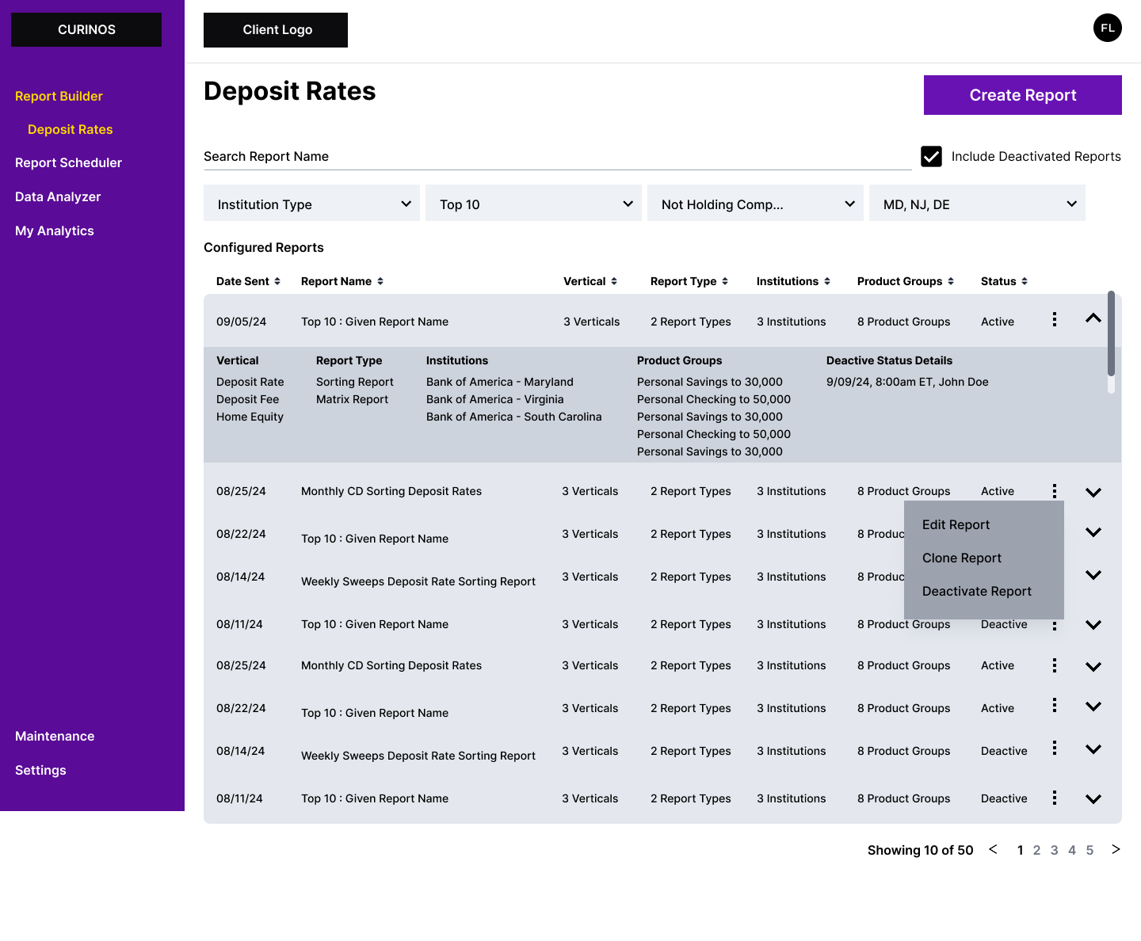This screenshot has height=941, width=1141.
Task: Click the Search Report Name field
Action: coord(557,157)
